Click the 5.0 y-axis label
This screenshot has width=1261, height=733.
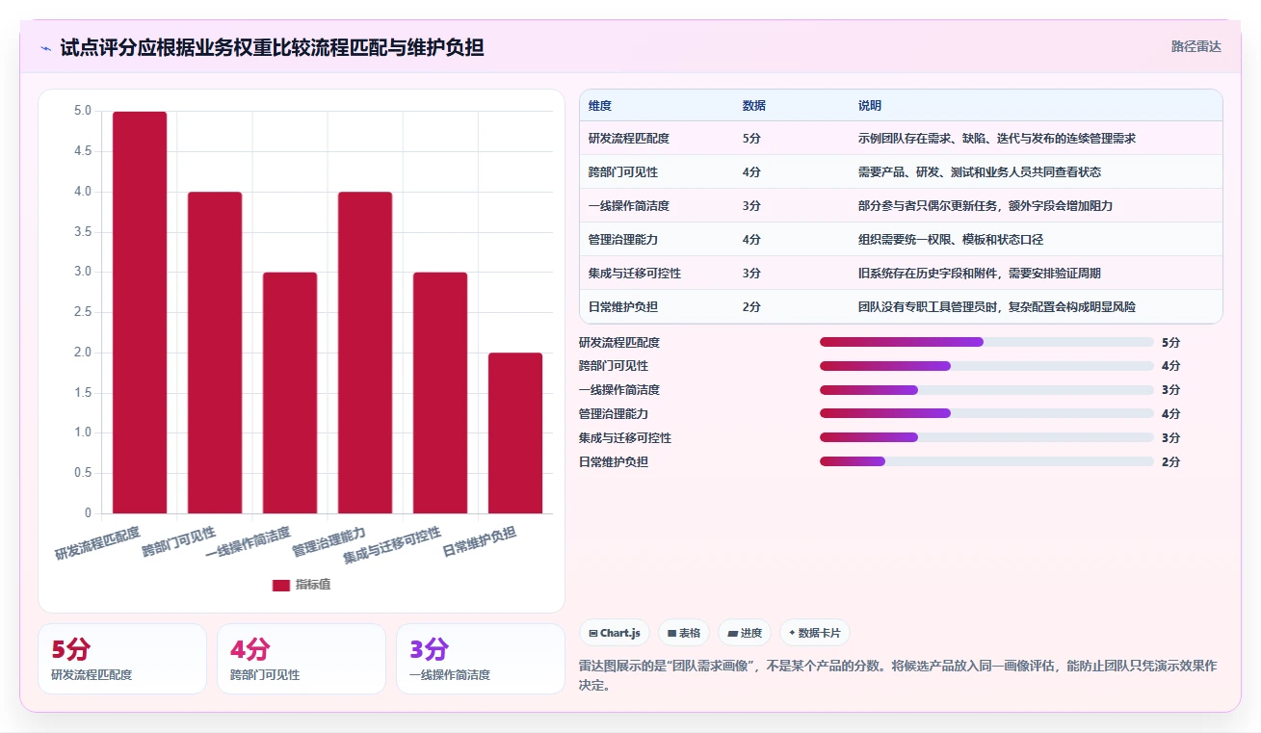(83, 112)
